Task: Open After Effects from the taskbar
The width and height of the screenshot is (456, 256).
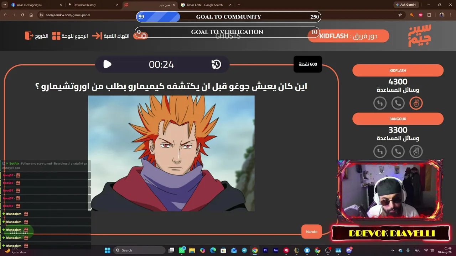Action: coord(275,250)
